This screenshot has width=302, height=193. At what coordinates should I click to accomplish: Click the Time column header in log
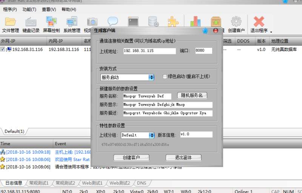pyautogui.click(x=26, y=144)
